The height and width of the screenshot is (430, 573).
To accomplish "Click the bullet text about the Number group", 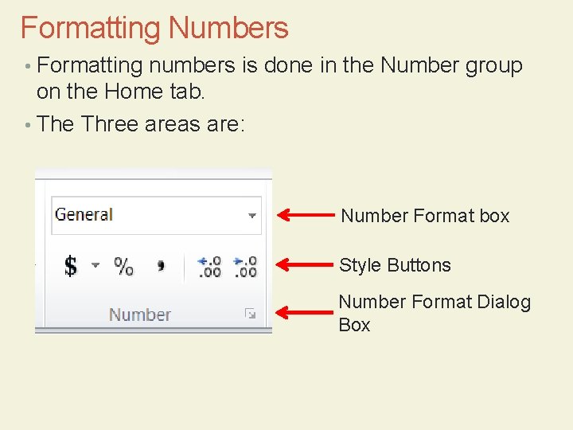I will 279,78.
